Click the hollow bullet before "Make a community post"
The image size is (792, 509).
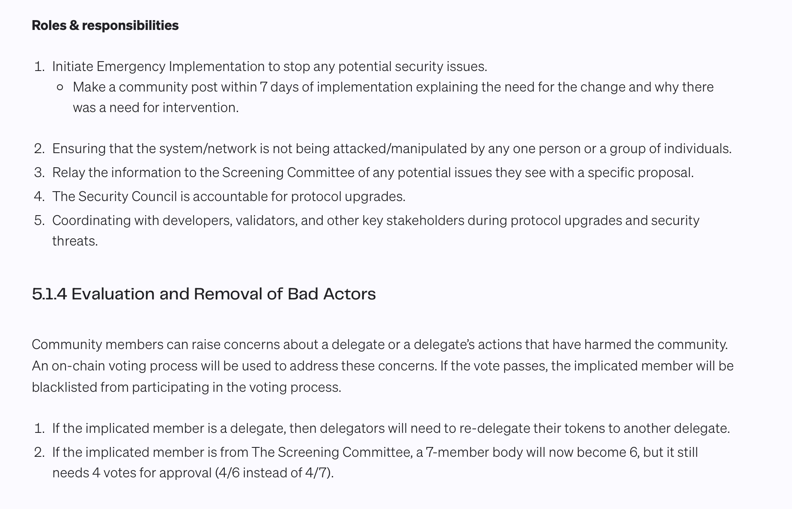coord(60,87)
